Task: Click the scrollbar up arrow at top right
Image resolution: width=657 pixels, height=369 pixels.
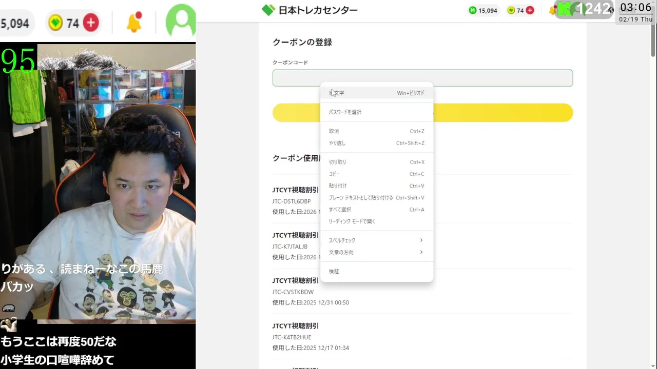Action: (653, 3)
